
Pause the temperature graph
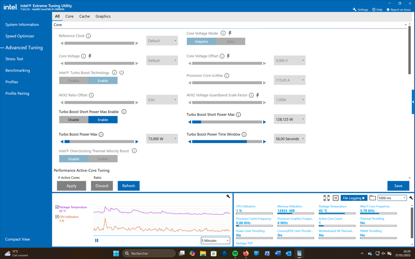(97, 240)
